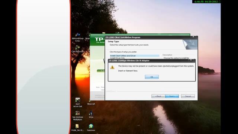This screenshot has height=134, width=238.
Task: Click the green clock at screen top
Action: click(x=206, y=1)
